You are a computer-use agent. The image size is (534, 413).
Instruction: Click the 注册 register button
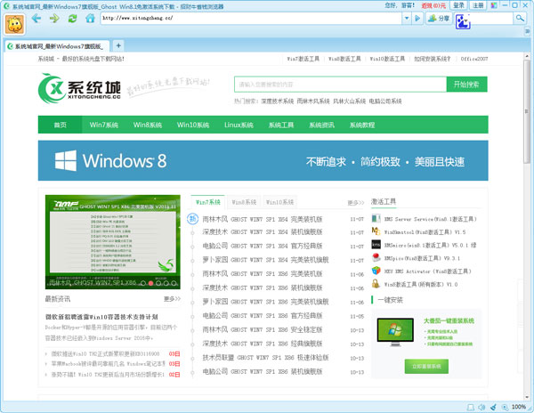478,5
